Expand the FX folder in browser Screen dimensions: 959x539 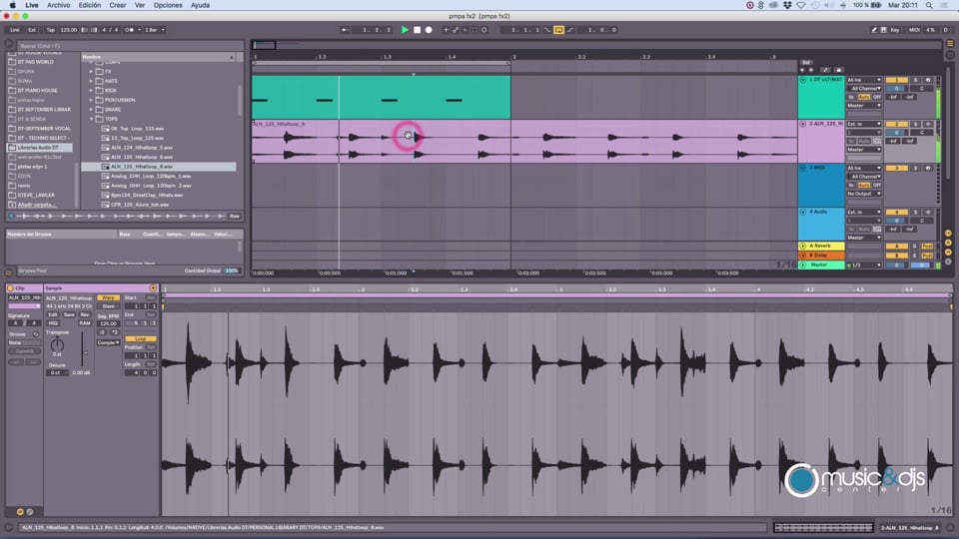click(91, 72)
